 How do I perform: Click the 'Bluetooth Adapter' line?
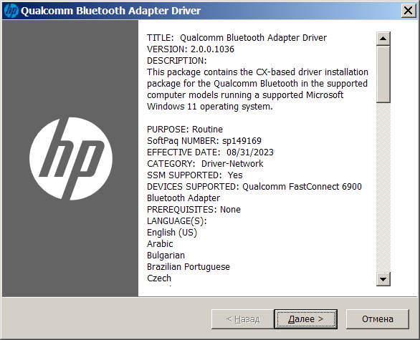tap(183, 198)
